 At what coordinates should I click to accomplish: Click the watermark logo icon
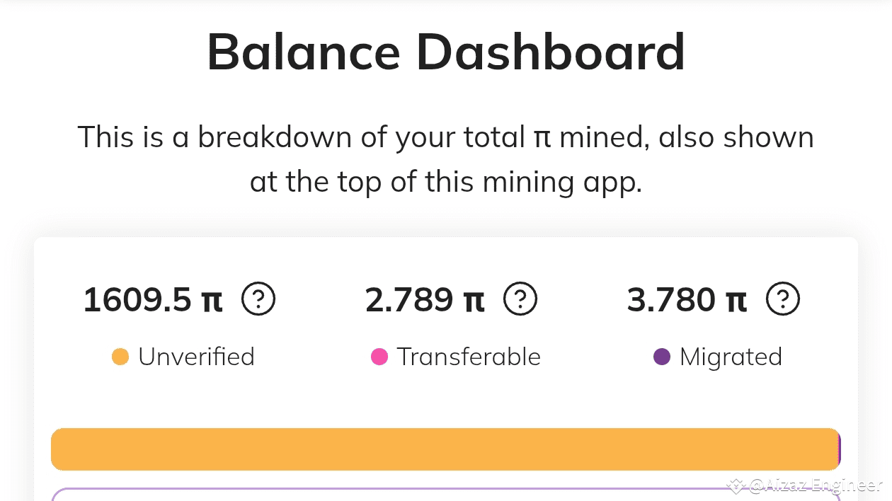coord(737,485)
